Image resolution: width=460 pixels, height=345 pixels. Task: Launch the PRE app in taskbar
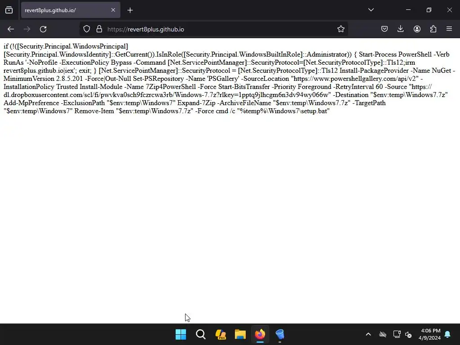[x=221, y=334]
